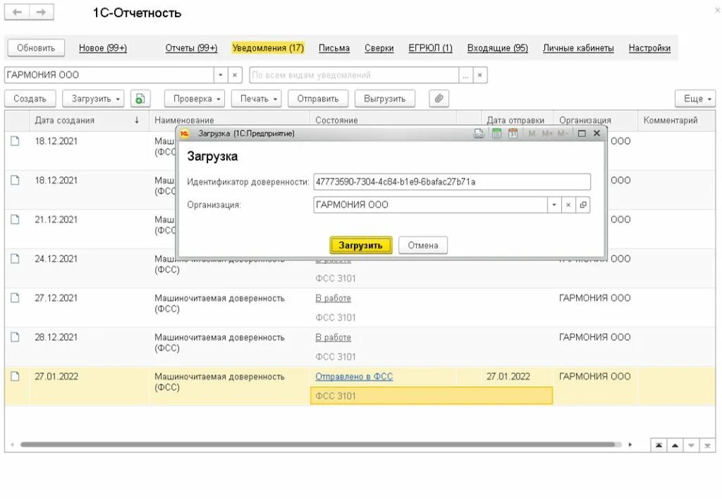This screenshot has width=722, height=499.
Task: Open the Печать dropdown menu
Action: click(257, 99)
